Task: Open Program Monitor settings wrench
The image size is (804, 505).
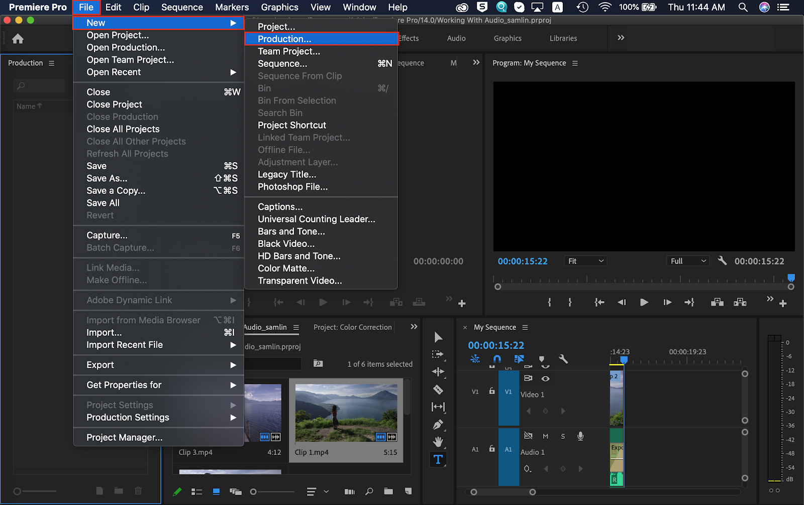Action: (x=722, y=261)
